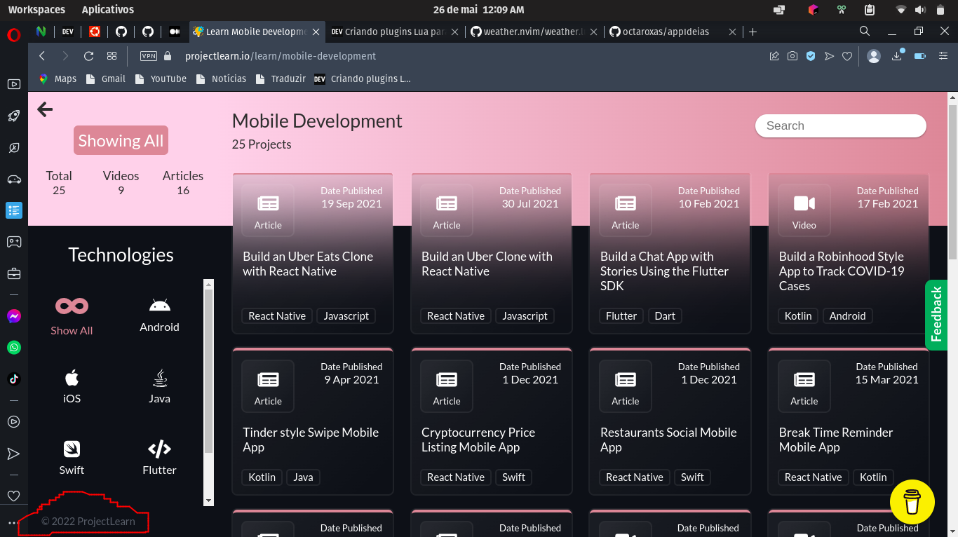
Task: Open sidebar setup via the ellipsis
Action: [13, 523]
